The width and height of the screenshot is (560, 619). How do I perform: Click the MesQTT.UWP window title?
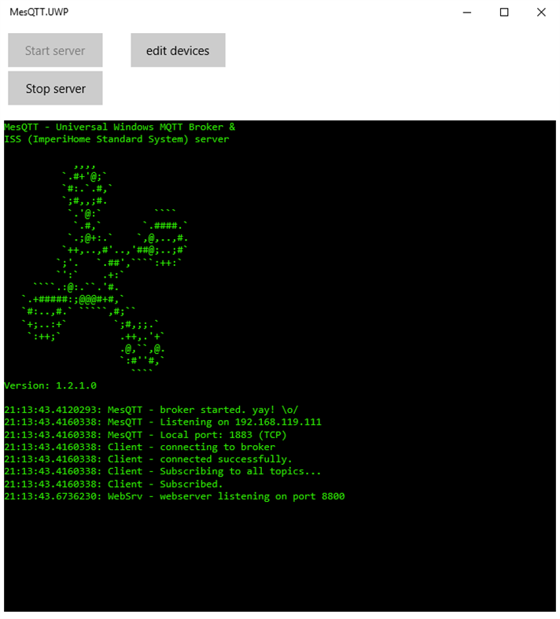point(39,12)
